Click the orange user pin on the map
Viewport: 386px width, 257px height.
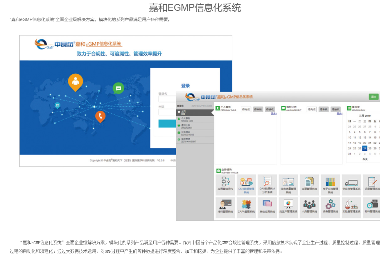pyautogui.click(x=75, y=82)
